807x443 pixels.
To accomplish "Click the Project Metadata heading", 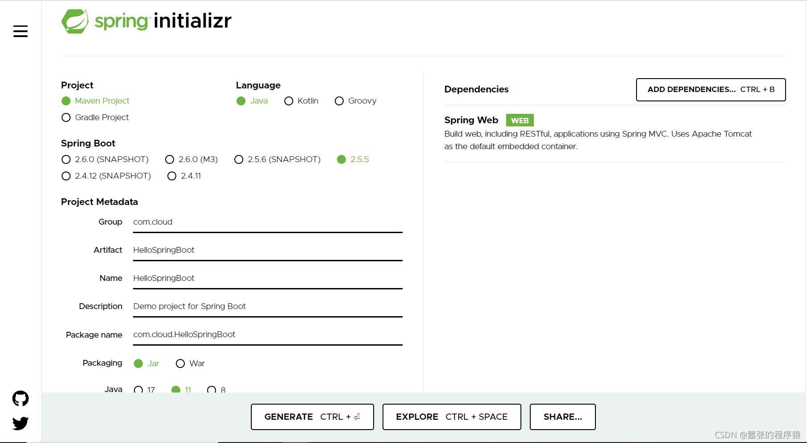I will tap(100, 202).
